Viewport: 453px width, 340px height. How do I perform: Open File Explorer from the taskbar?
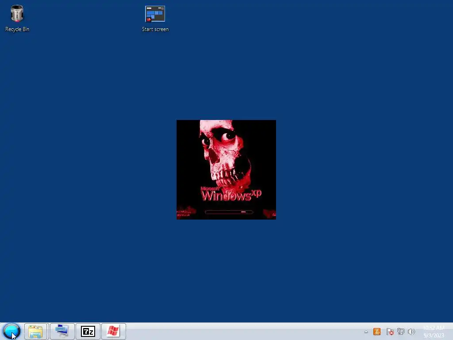(x=35, y=331)
